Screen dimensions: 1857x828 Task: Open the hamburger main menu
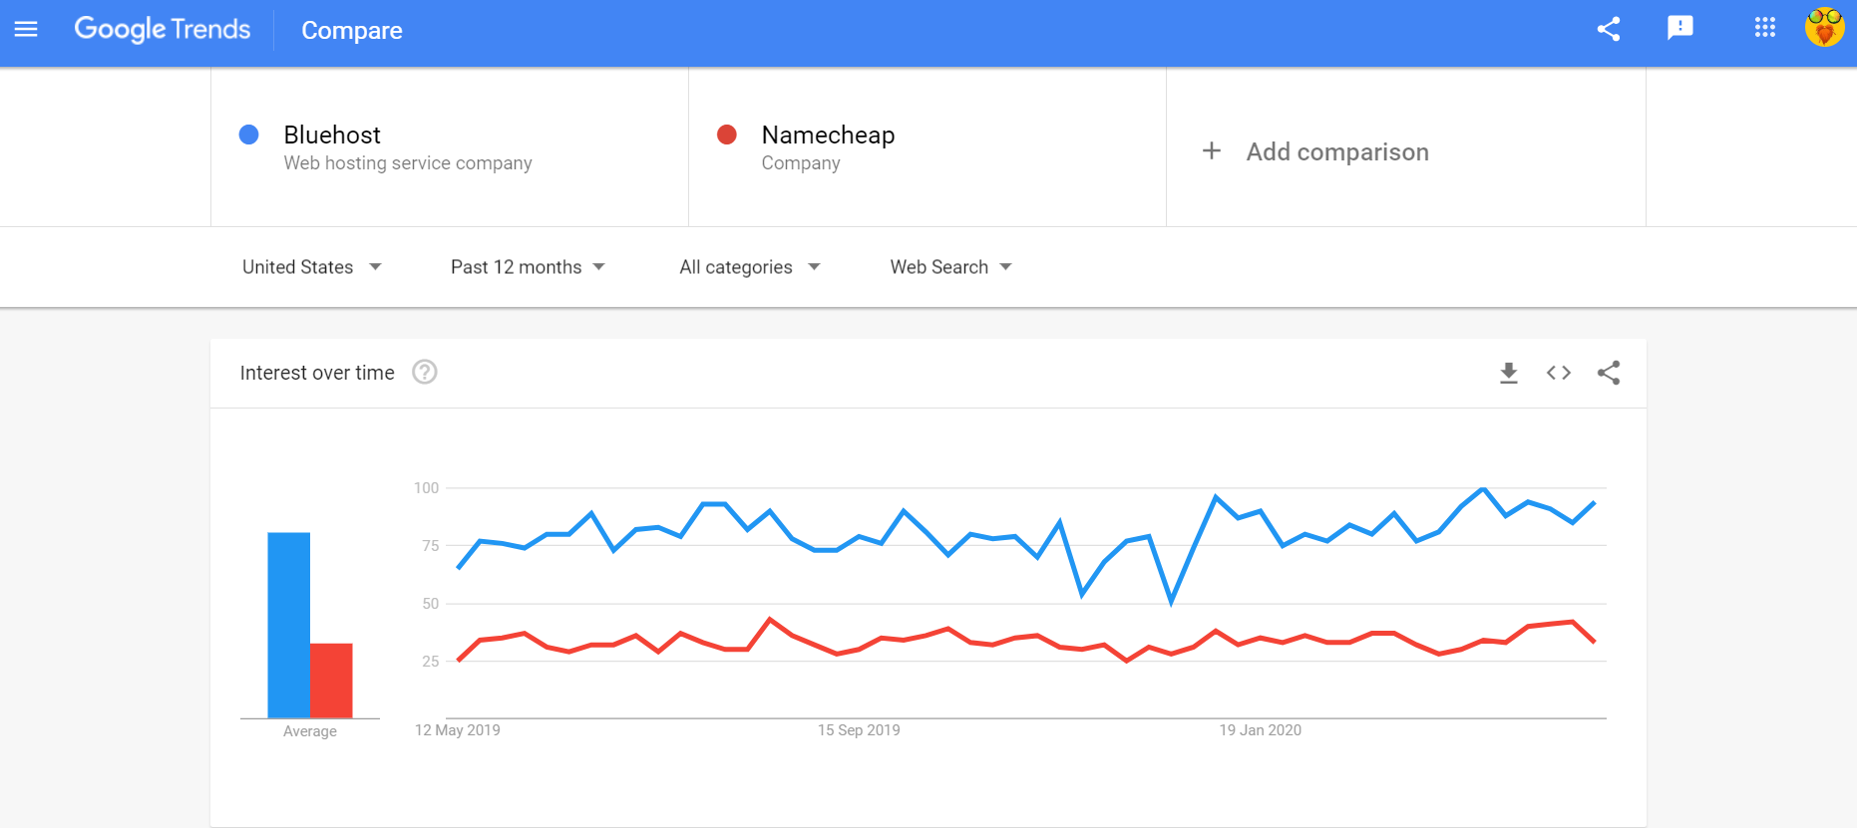point(26,30)
